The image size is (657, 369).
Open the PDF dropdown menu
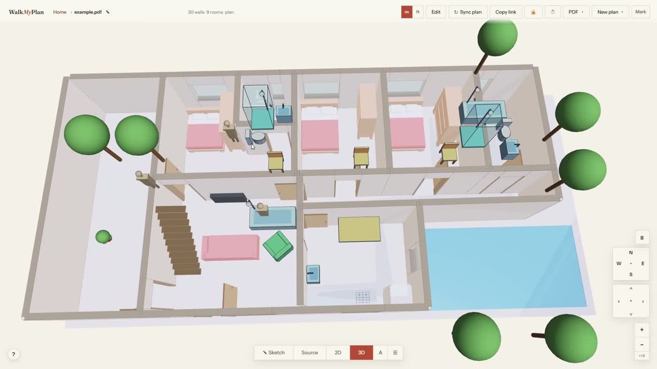[x=576, y=12]
